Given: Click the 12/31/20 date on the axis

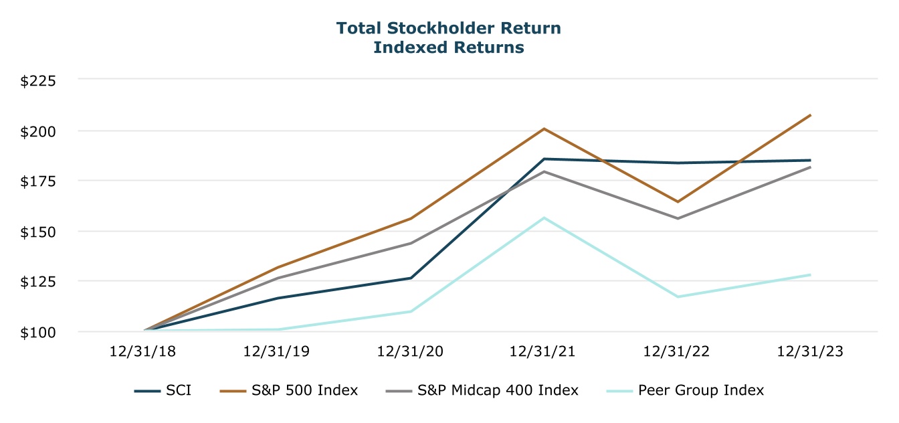Looking at the screenshot, I should coord(412,351).
